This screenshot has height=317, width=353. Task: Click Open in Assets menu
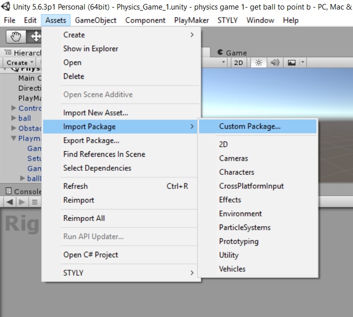pyautogui.click(x=121, y=62)
